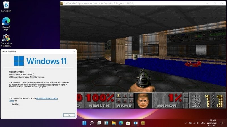Show hidden icons in the system tray

pyautogui.click(x=186, y=123)
